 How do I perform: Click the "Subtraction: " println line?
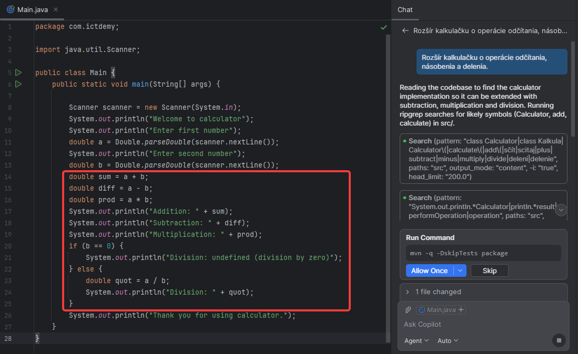pos(159,223)
